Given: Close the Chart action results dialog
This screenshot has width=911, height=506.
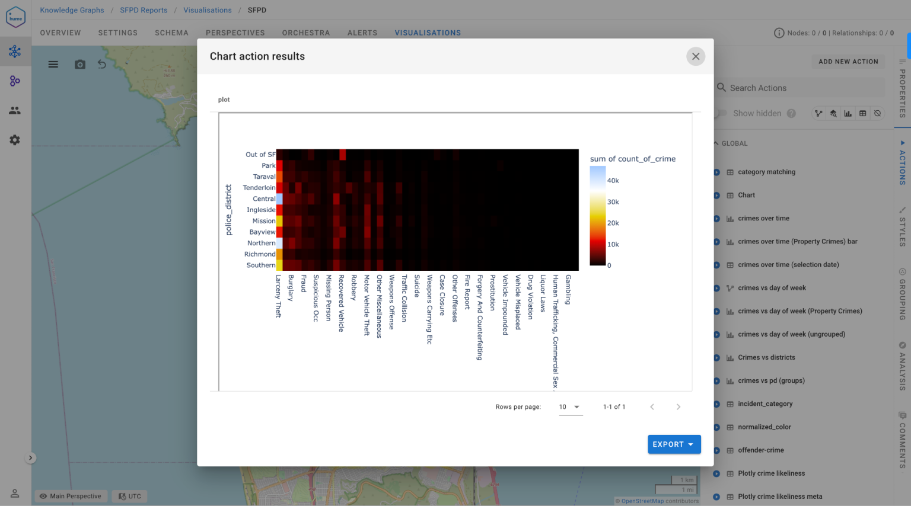Looking at the screenshot, I should tap(695, 56).
